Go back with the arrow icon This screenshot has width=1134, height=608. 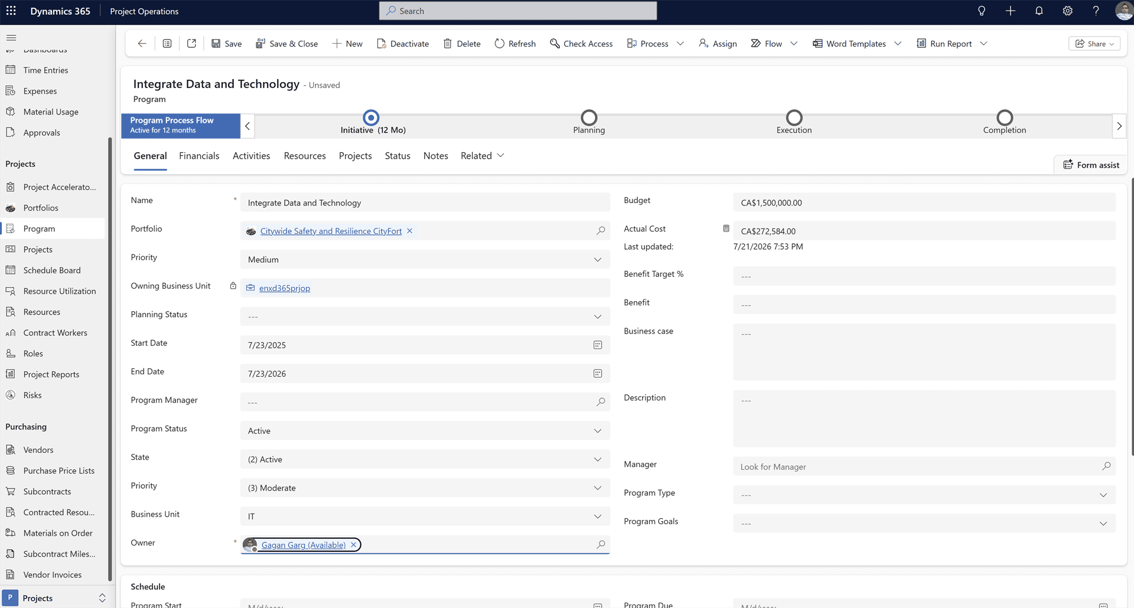(x=142, y=44)
